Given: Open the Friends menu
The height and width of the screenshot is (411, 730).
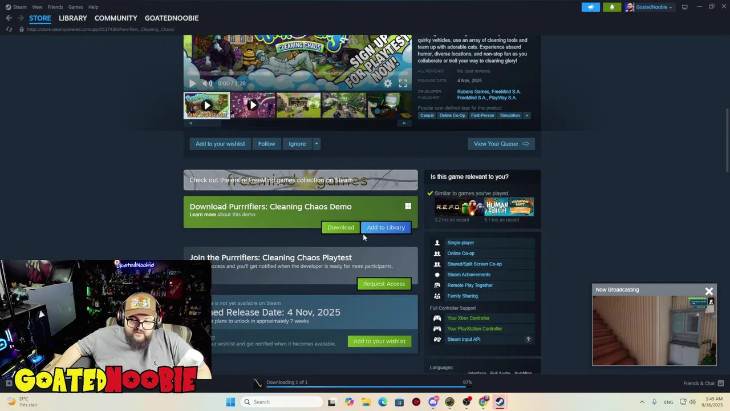Looking at the screenshot, I should [55, 7].
